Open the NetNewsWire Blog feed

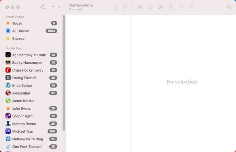pyautogui.click(x=27, y=139)
